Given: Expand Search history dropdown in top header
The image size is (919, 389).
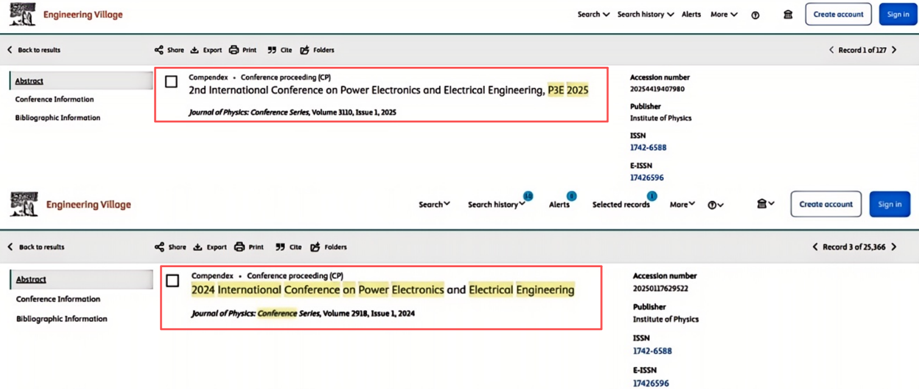Looking at the screenshot, I should point(646,15).
